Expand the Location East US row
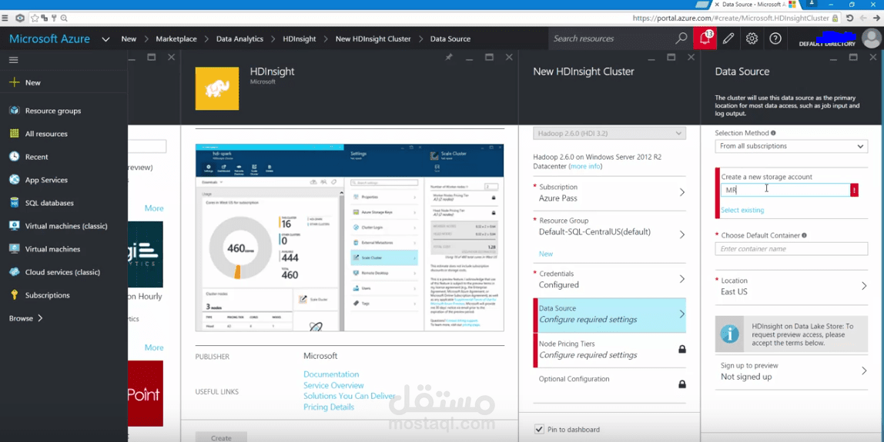The image size is (884, 442). point(791,286)
